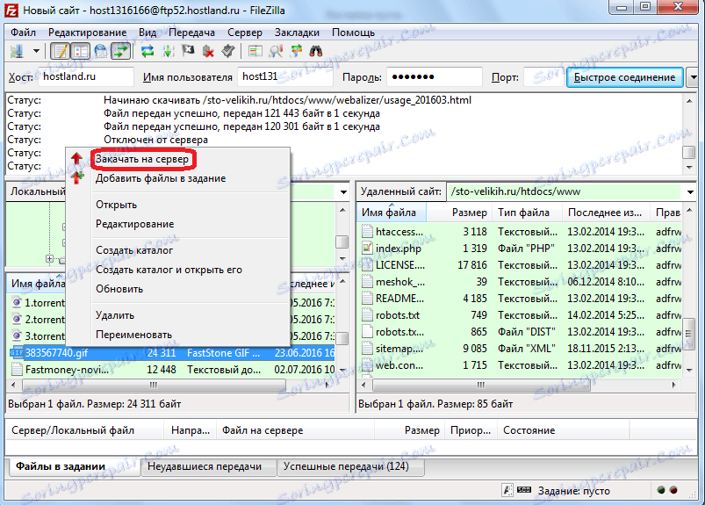Select 1.torrent file icon in local list
This screenshot has width=705, height=505.
click(17, 303)
